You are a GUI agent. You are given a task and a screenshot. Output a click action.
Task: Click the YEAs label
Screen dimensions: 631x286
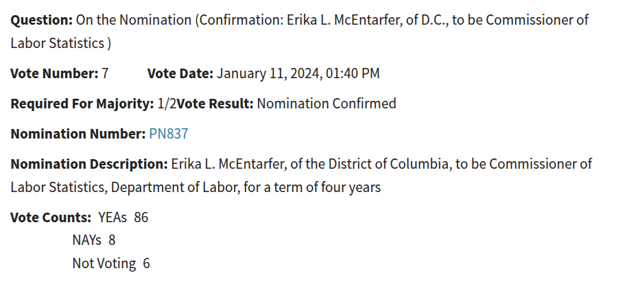pos(112,217)
